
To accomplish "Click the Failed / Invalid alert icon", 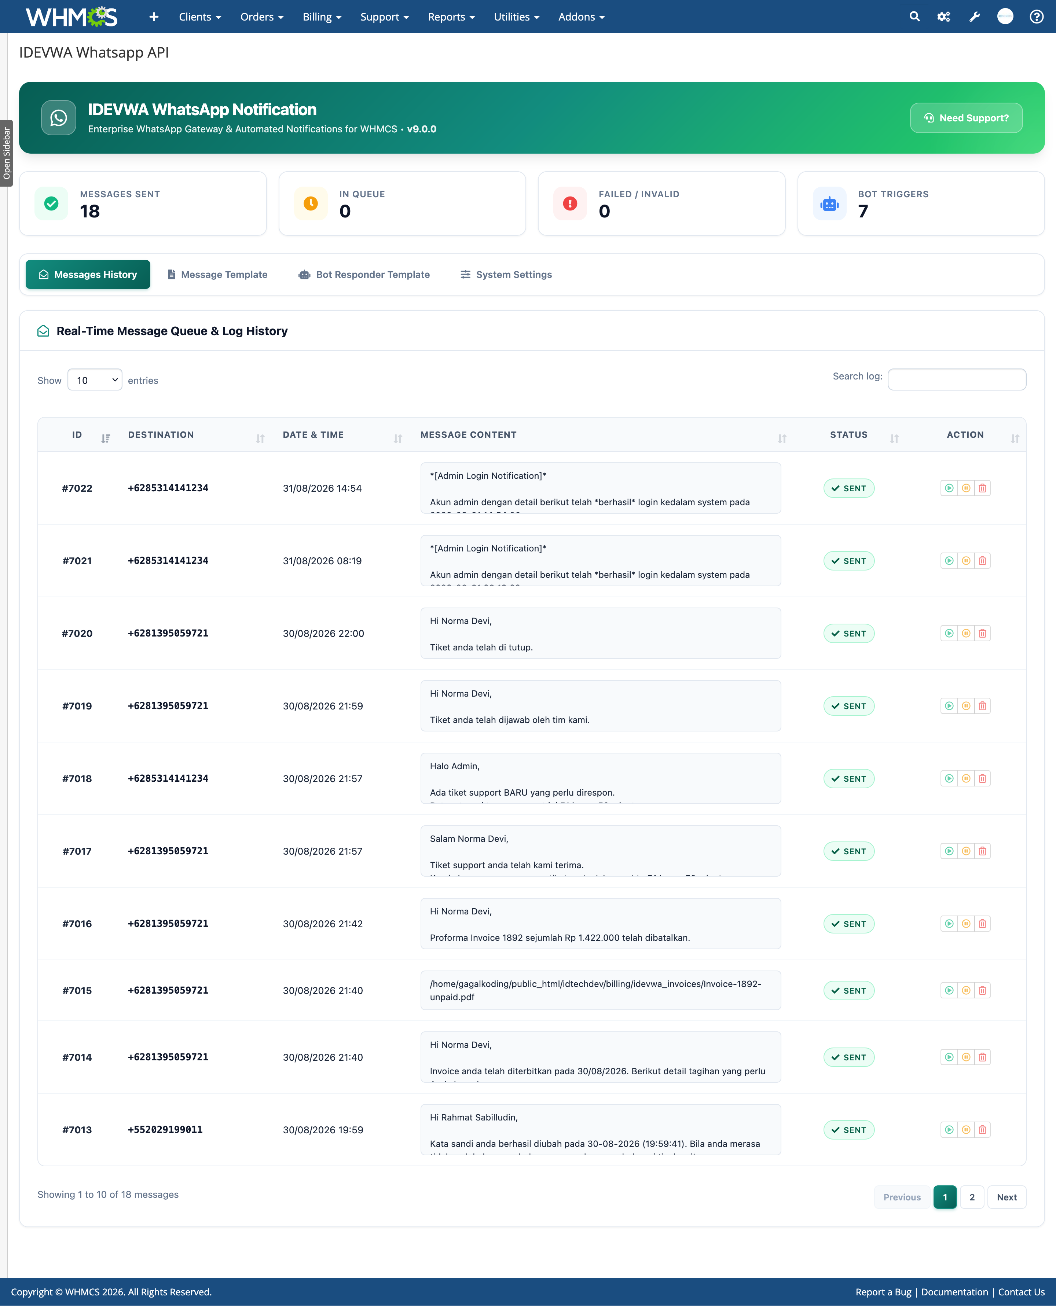I will [570, 203].
